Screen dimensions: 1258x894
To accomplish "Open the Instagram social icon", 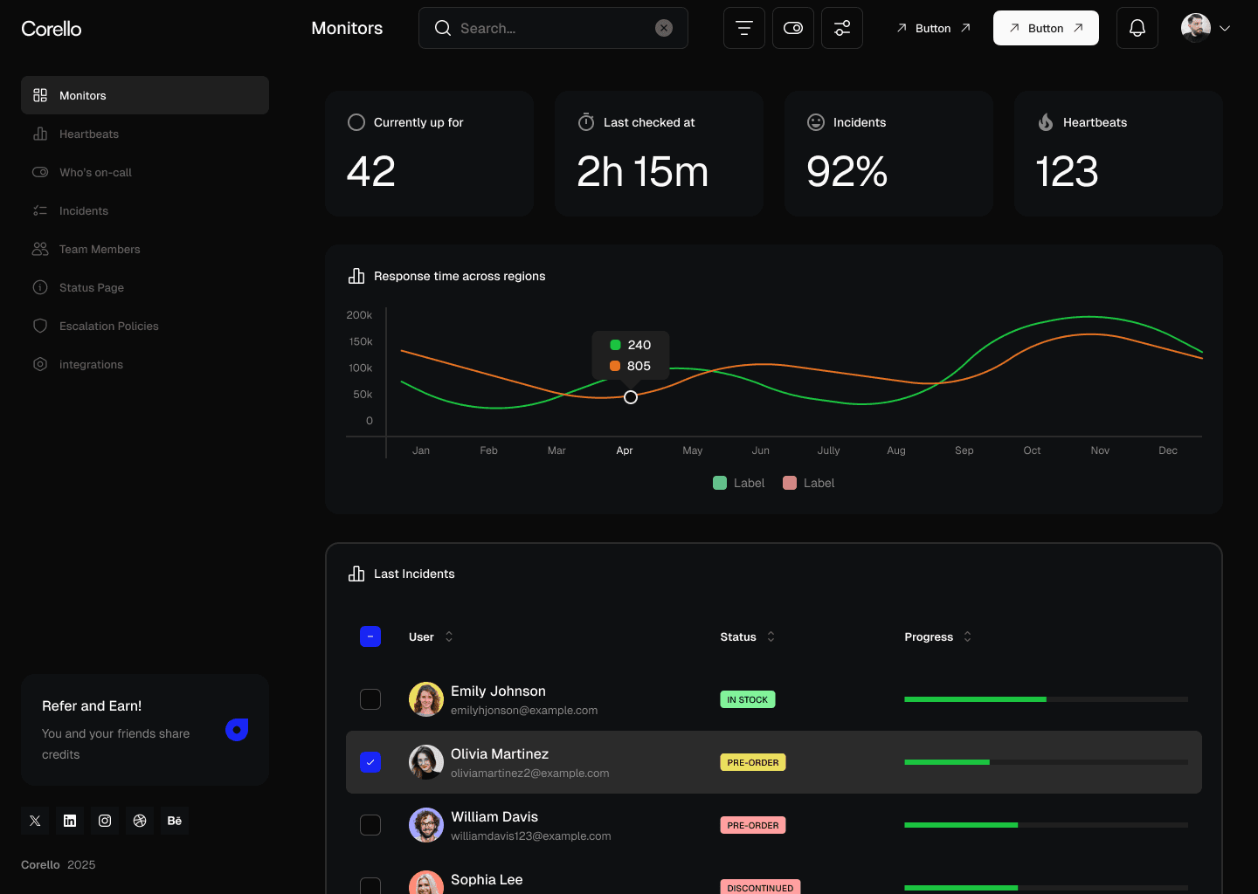I will (x=105, y=821).
